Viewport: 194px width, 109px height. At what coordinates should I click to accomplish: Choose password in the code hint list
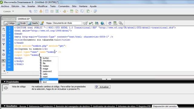(x=49, y=71)
